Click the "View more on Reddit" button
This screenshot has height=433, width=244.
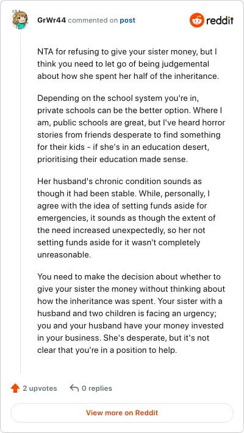click(122, 413)
